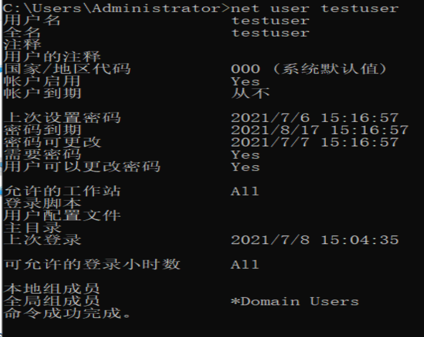Click the 用户的注释 label

point(52,57)
